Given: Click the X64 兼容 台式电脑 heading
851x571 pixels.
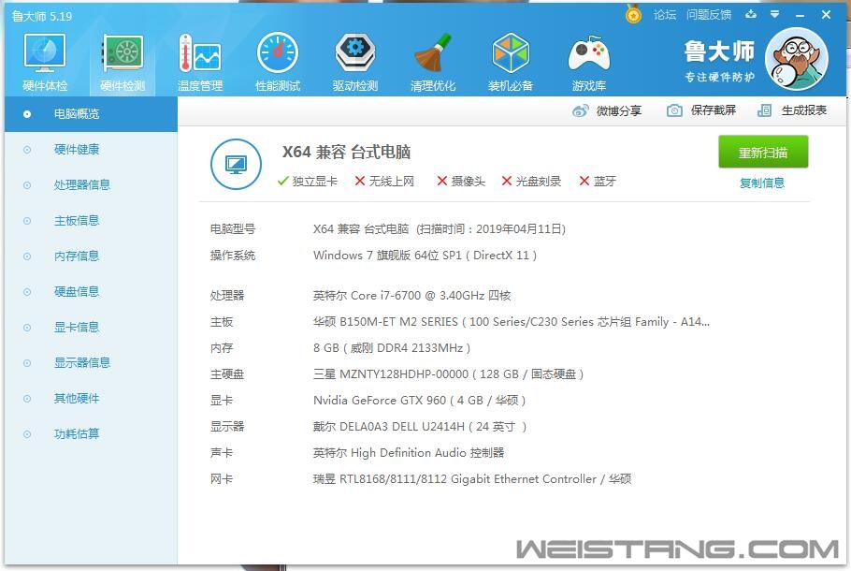Looking at the screenshot, I should 346,152.
